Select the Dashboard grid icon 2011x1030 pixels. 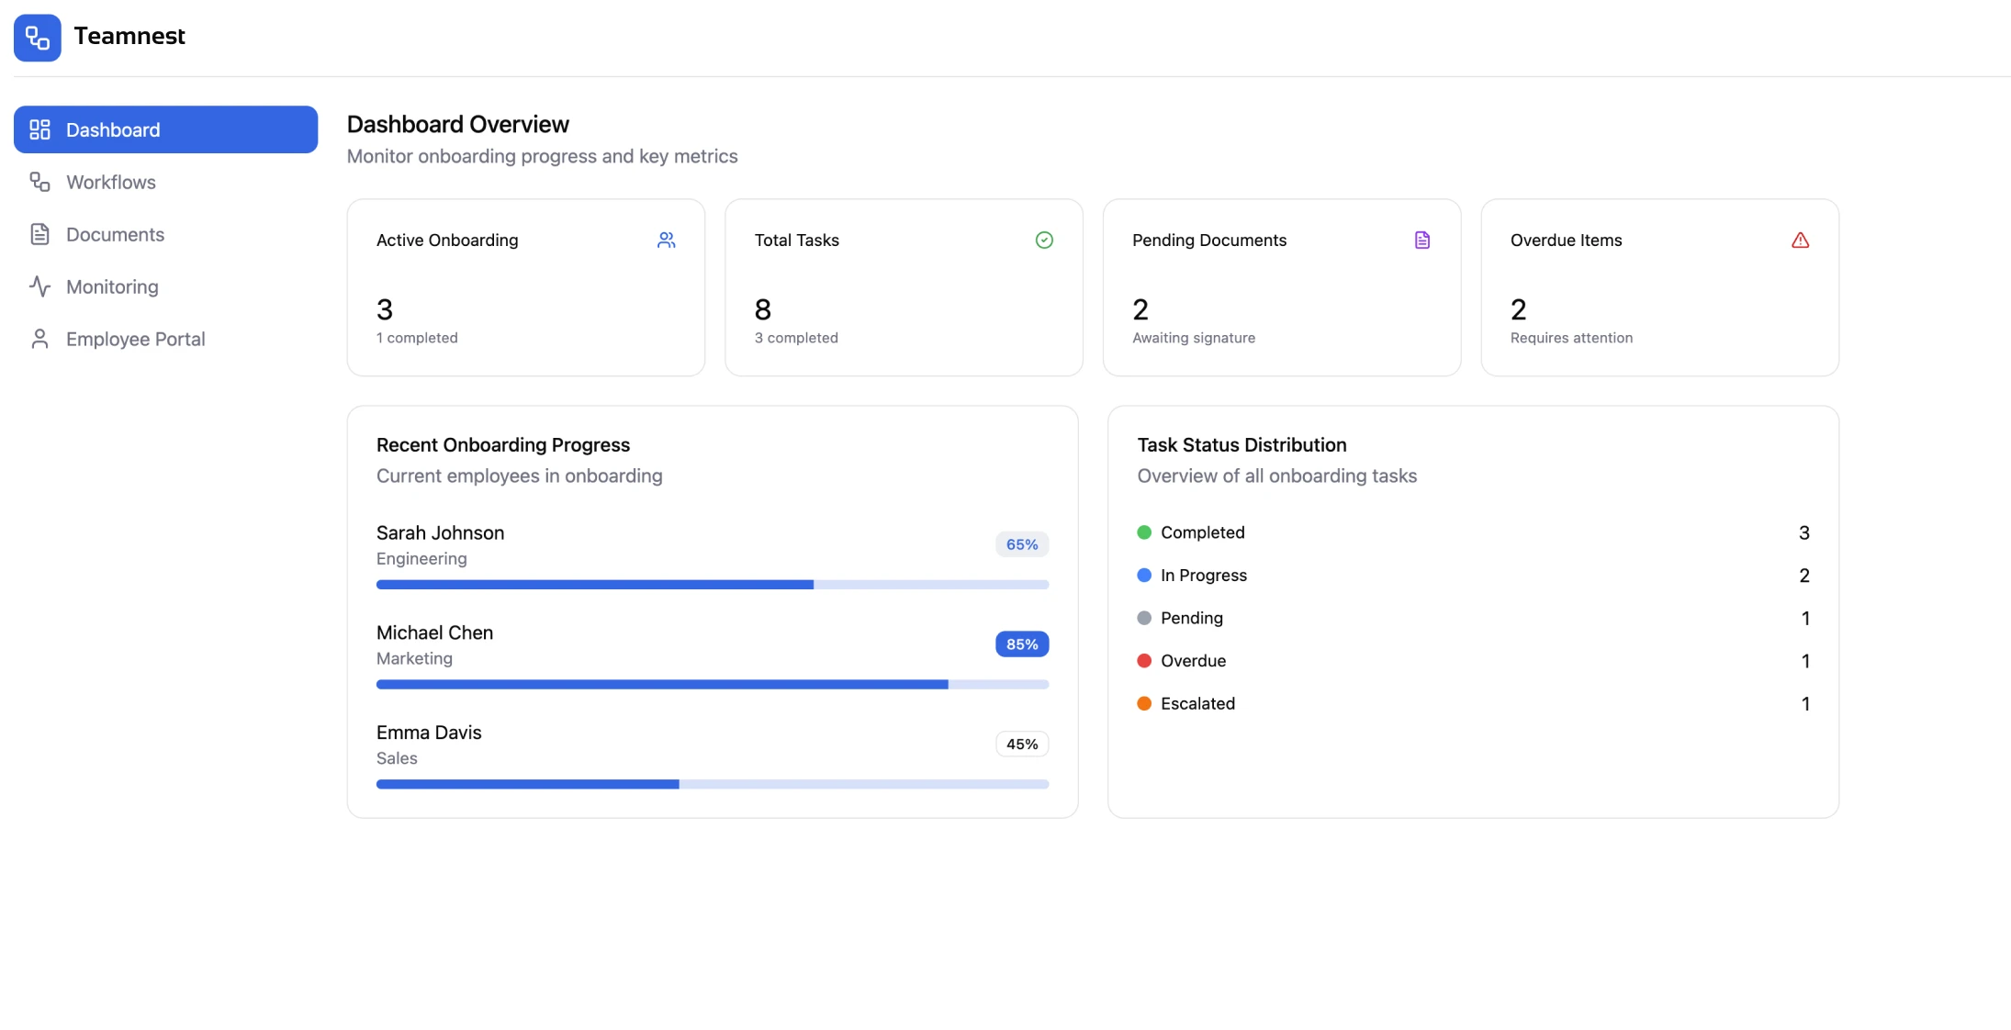point(39,129)
